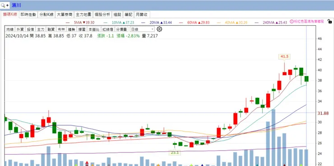Select the 大單券商 tab
The height and width of the screenshot is (166, 334).
point(65,14)
